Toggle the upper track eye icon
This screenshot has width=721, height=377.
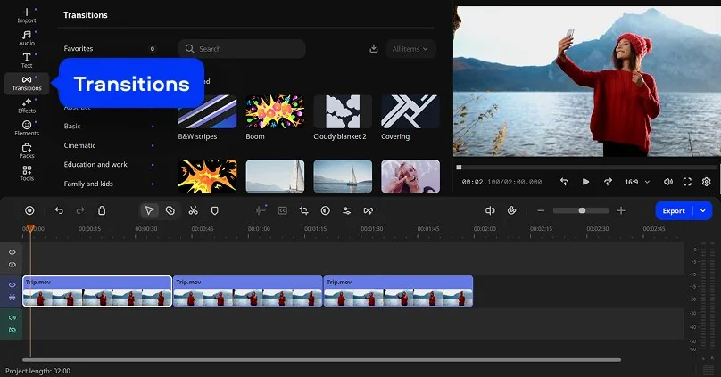(12, 252)
